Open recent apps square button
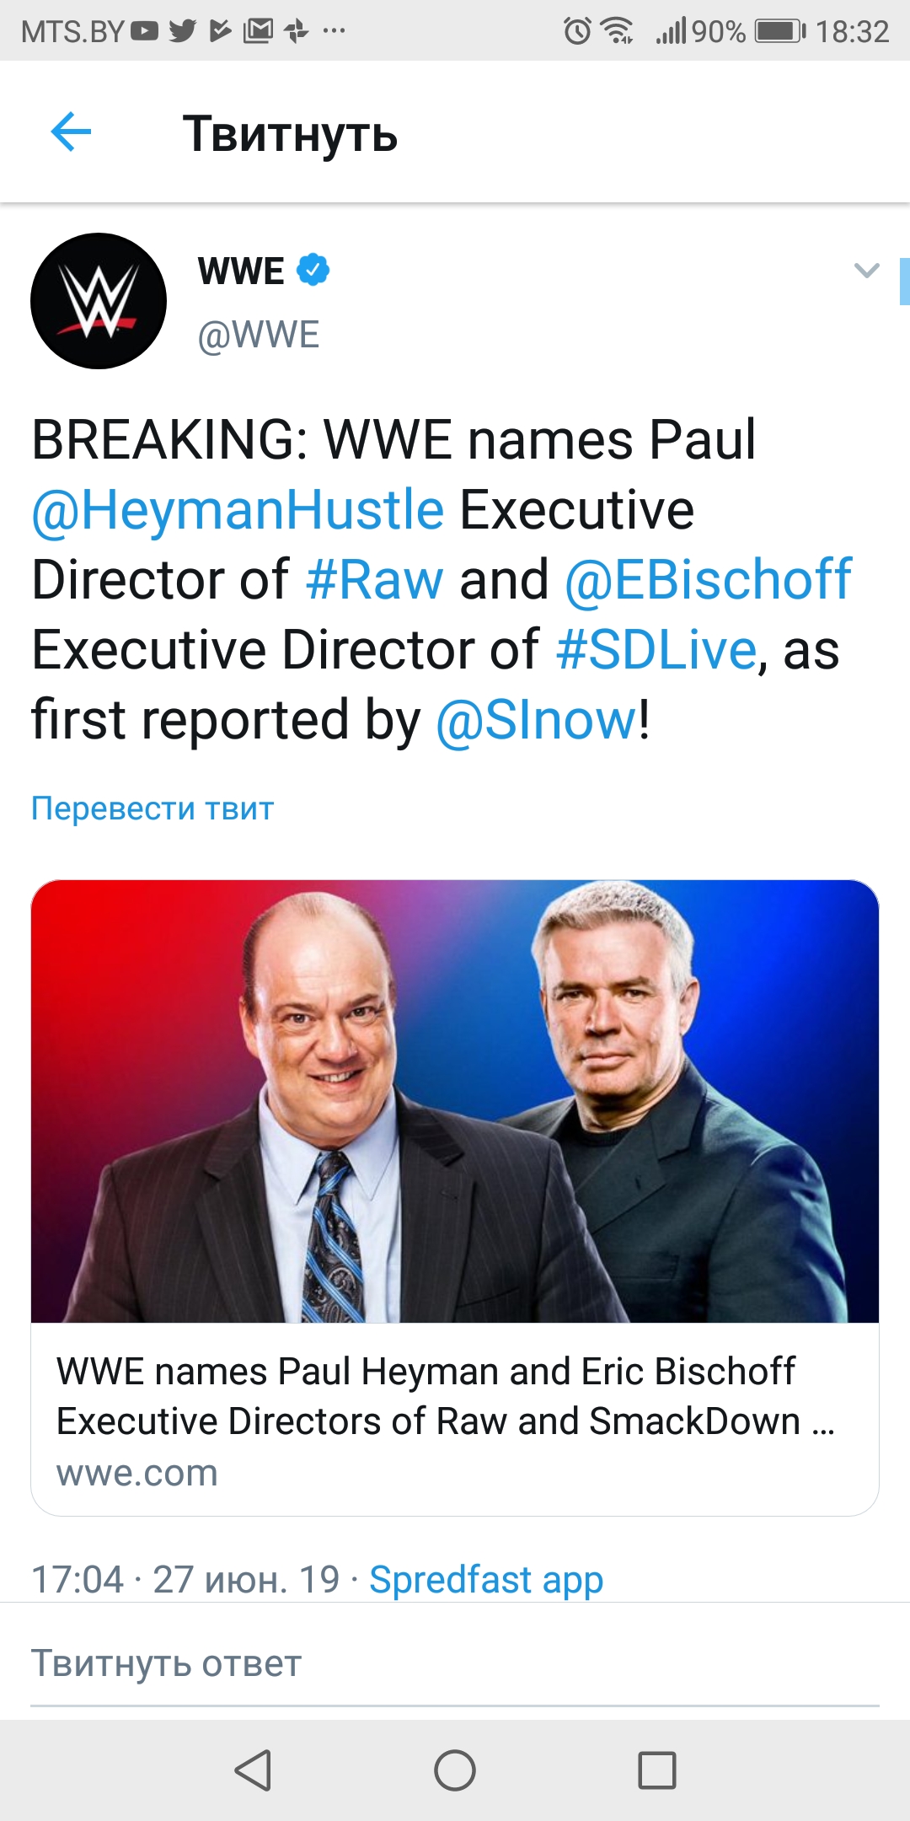910x1821 pixels. point(657,1770)
